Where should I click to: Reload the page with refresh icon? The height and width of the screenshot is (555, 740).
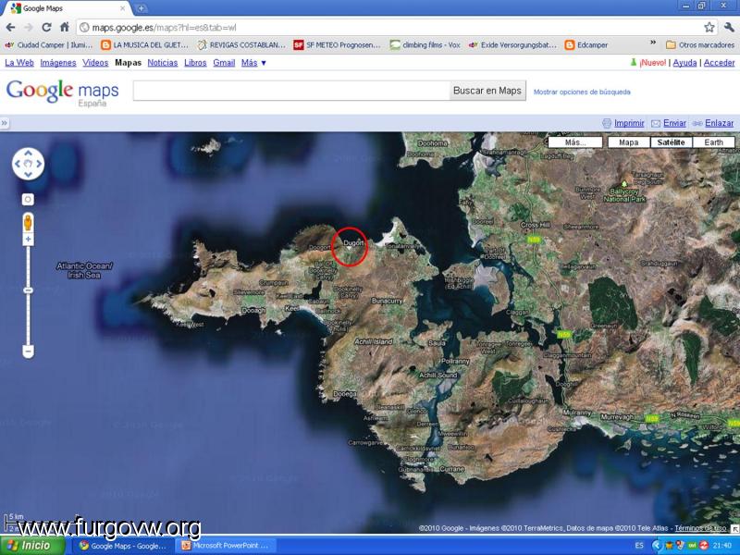click(46, 28)
